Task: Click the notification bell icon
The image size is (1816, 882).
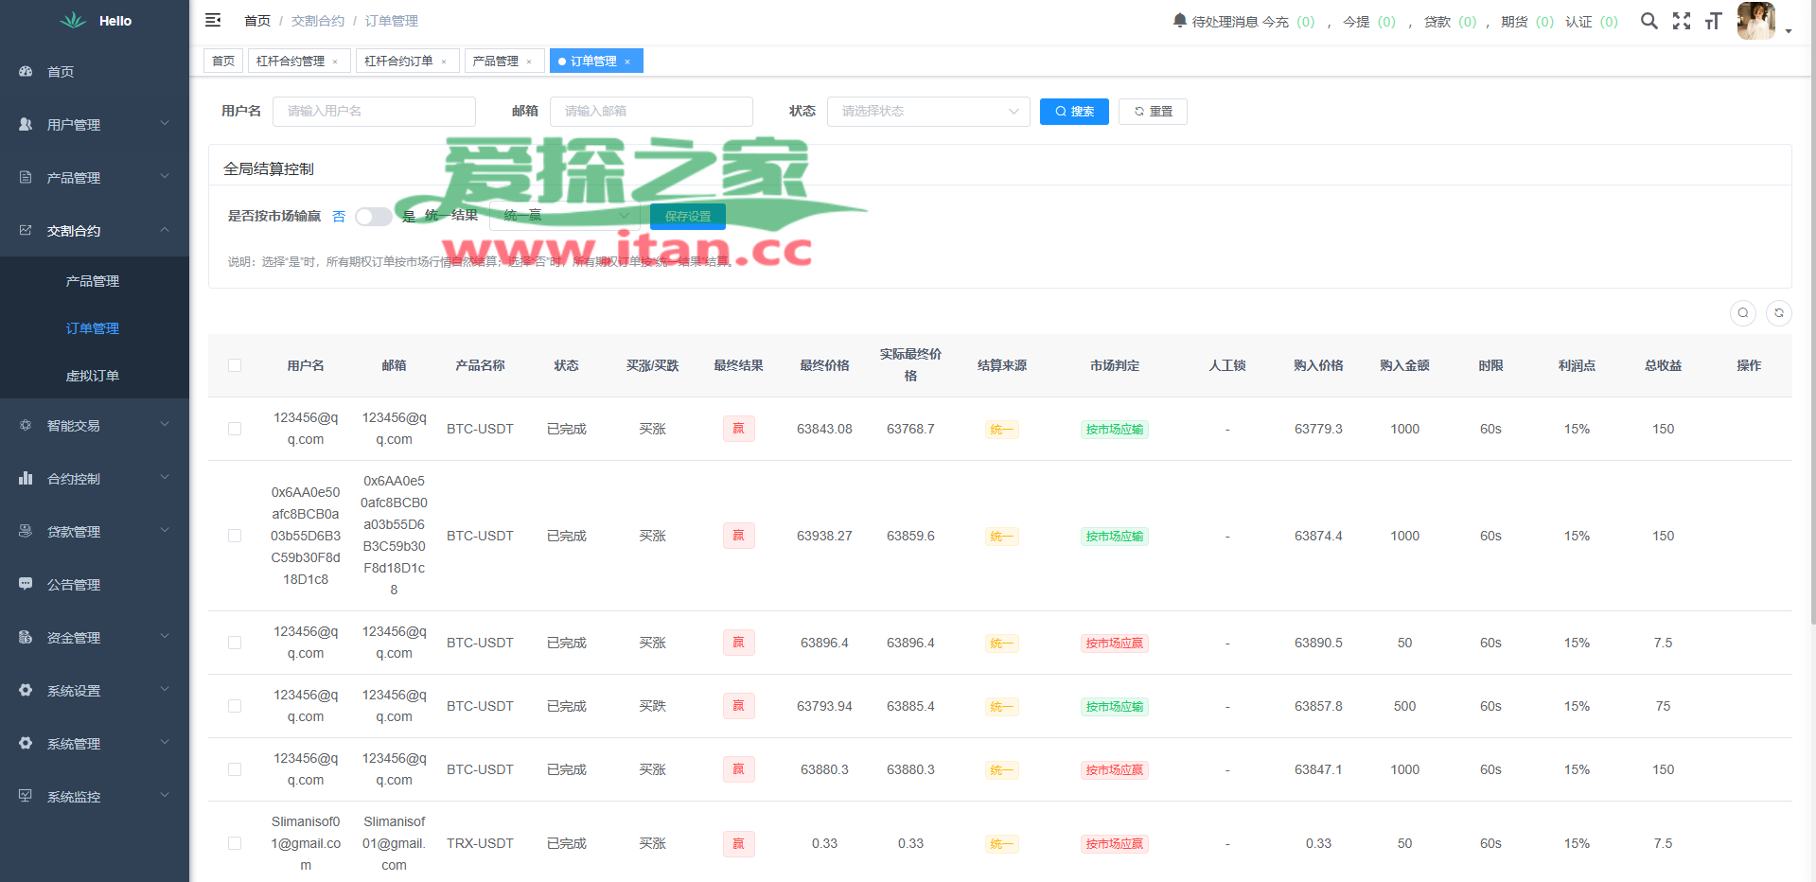Action: click(x=1179, y=20)
